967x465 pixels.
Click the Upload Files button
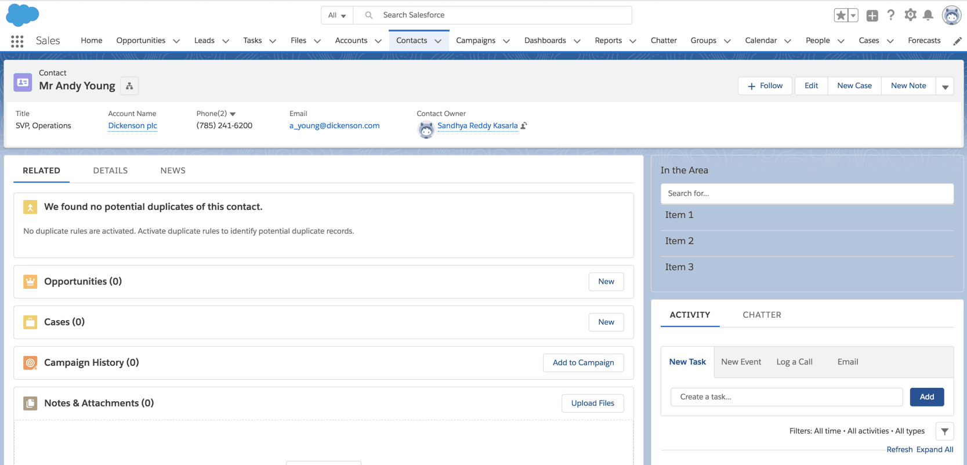(x=592, y=404)
